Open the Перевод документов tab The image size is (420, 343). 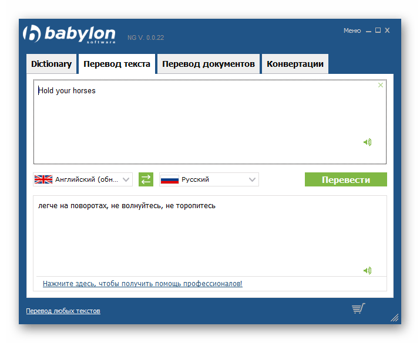pyautogui.click(x=209, y=64)
